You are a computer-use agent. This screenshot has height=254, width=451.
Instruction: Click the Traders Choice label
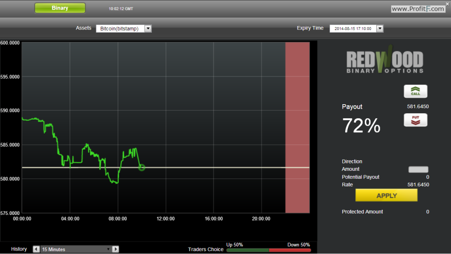tap(205, 249)
